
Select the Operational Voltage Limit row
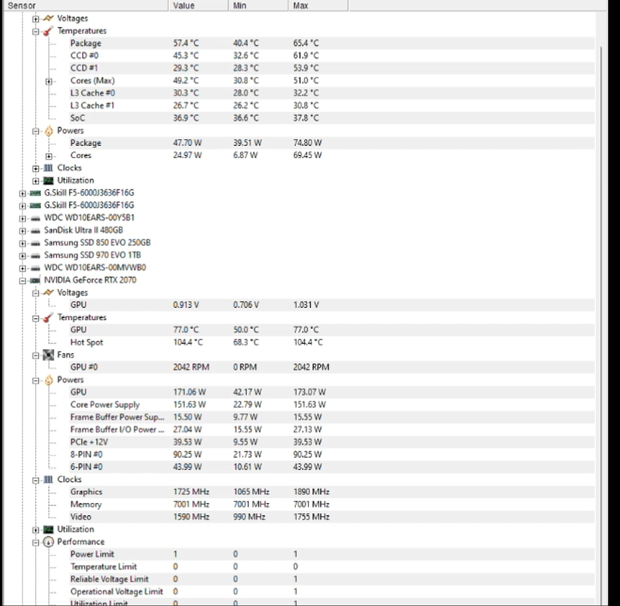[332, 592]
